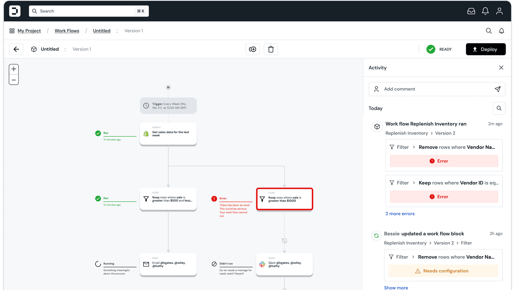Image resolution: width=515 pixels, height=290 pixels.
Task: Open the notifications bell
Action: (485, 11)
